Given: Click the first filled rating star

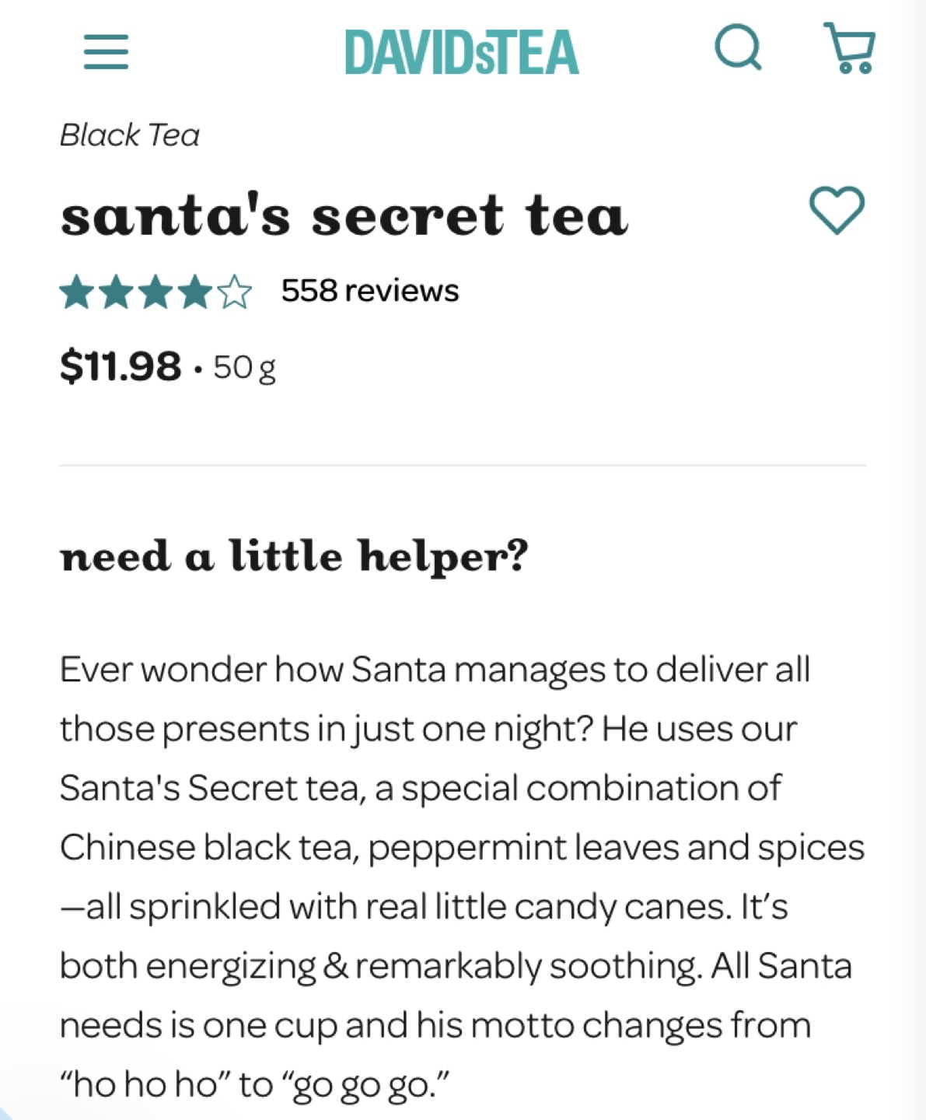Looking at the screenshot, I should click(76, 293).
